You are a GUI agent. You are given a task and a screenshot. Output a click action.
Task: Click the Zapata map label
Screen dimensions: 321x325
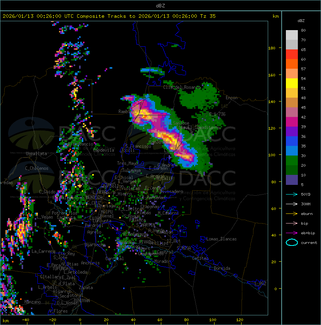click(86, 288)
